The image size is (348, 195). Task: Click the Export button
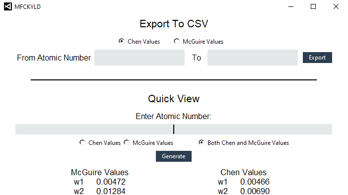[317, 58]
